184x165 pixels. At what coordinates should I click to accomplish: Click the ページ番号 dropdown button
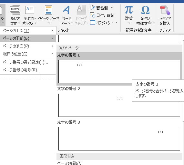3,15
